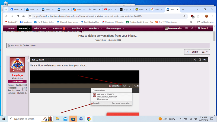217x122 pixels.
Task: Open the tutorial screenshot image in post
Action: coord(85,93)
